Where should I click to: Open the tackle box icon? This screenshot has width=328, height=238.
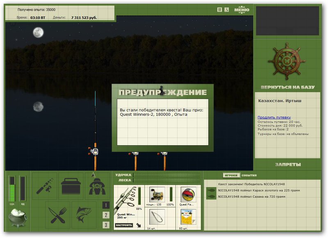point(71,186)
